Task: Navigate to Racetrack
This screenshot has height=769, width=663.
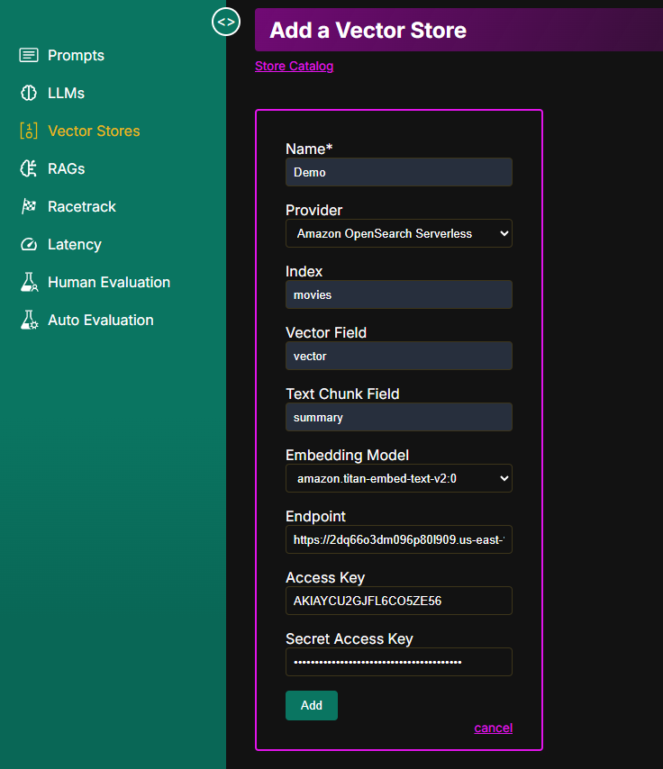Action: 81,206
